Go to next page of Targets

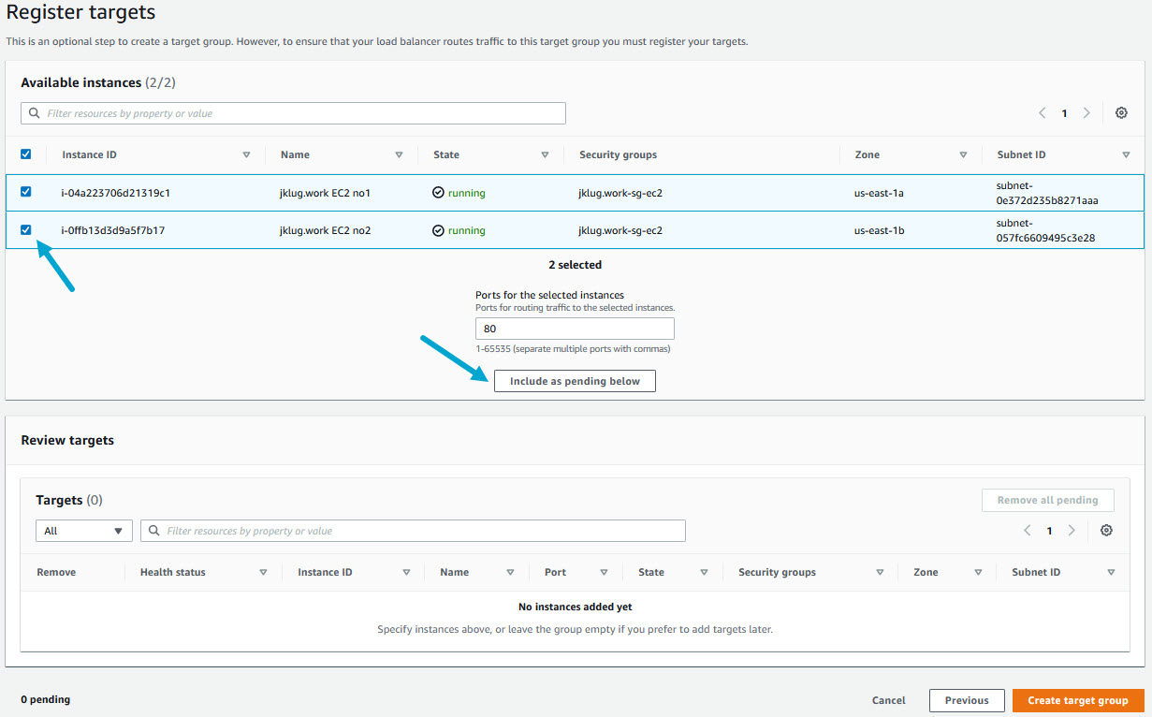(1072, 531)
